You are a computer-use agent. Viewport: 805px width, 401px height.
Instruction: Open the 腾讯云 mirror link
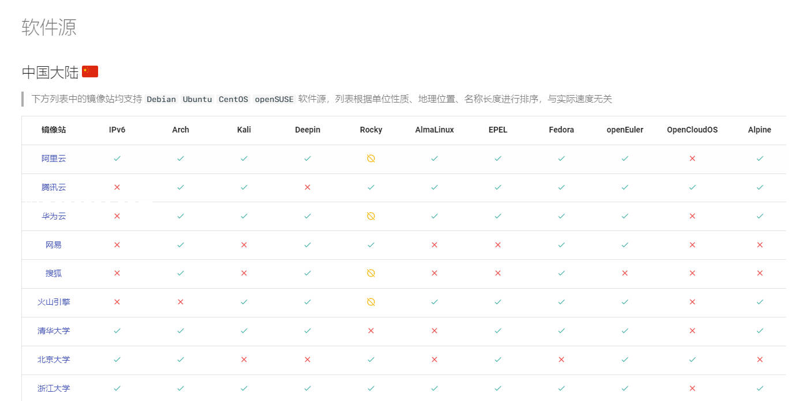pyautogui.click(x=54, y=187)
